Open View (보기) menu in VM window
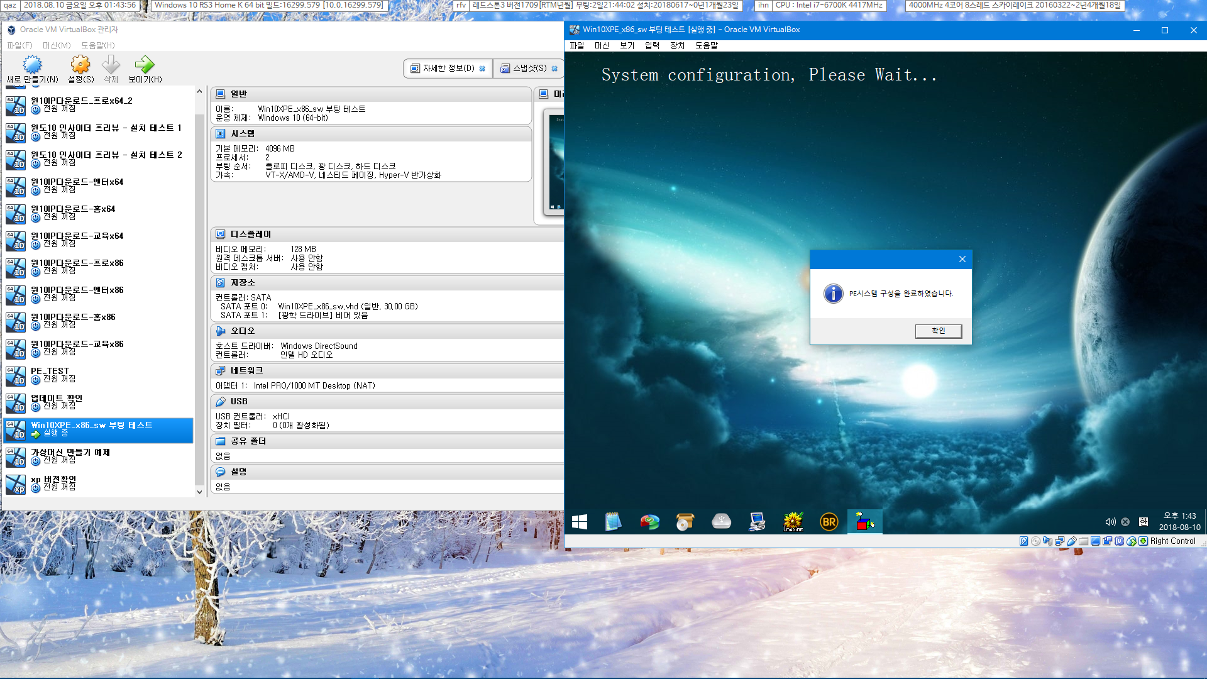The image size is (1207, 679). 627,45
